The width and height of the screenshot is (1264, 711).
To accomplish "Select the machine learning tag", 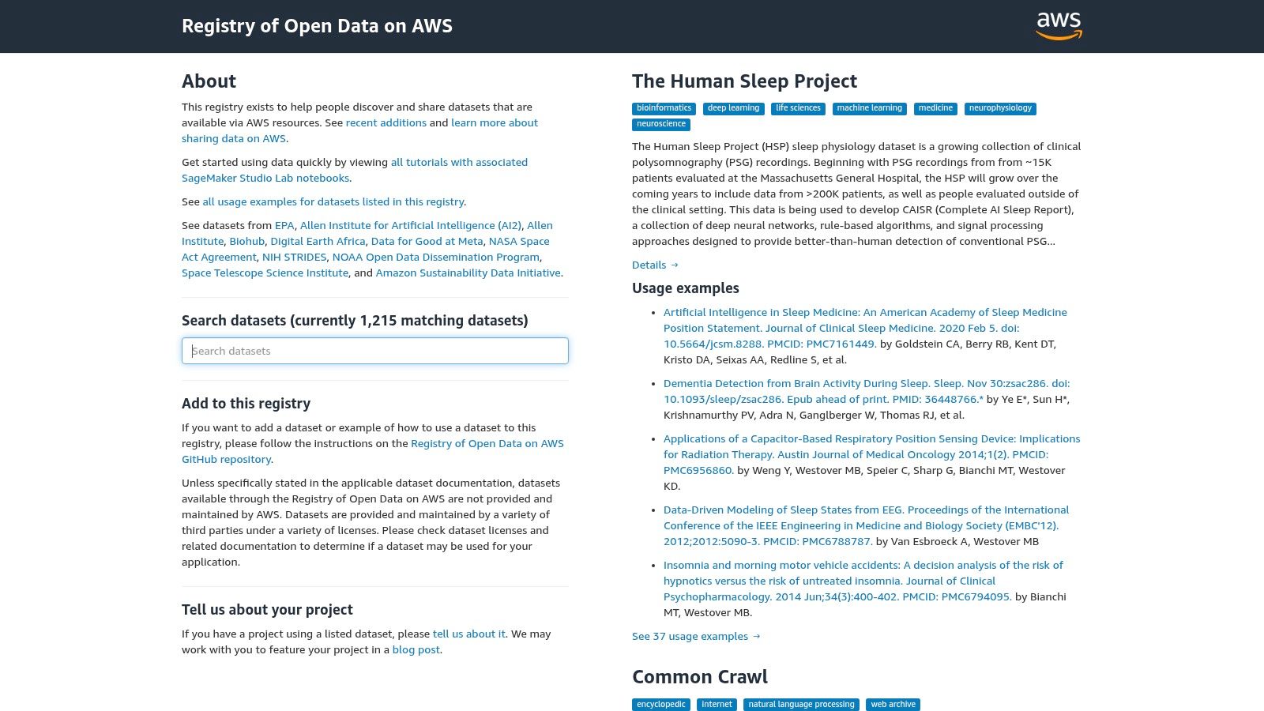I will [869, 108].
